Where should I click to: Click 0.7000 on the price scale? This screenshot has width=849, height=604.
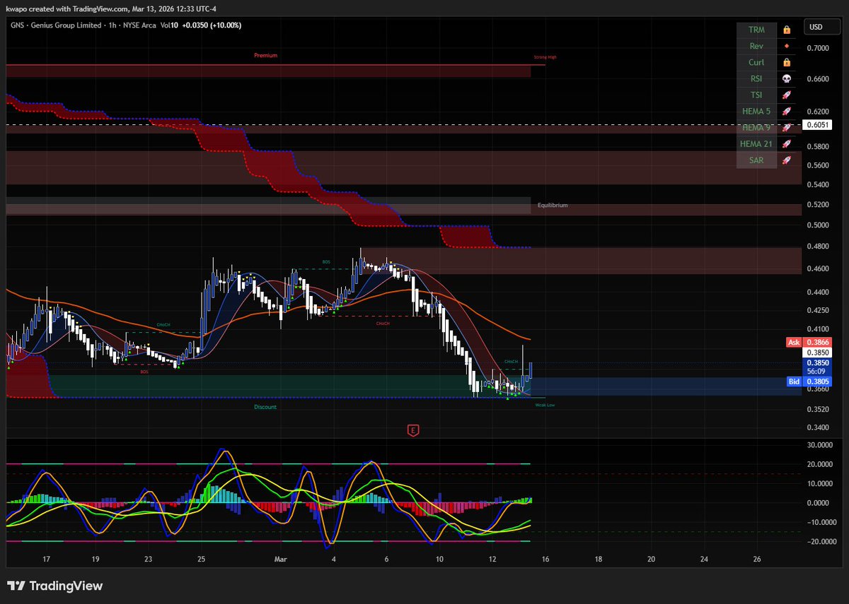tap(820, 45)
